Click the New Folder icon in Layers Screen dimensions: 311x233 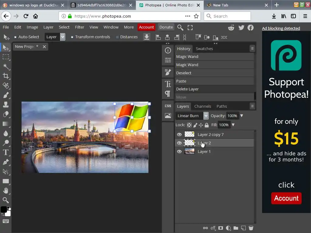(x=236, y=228)
